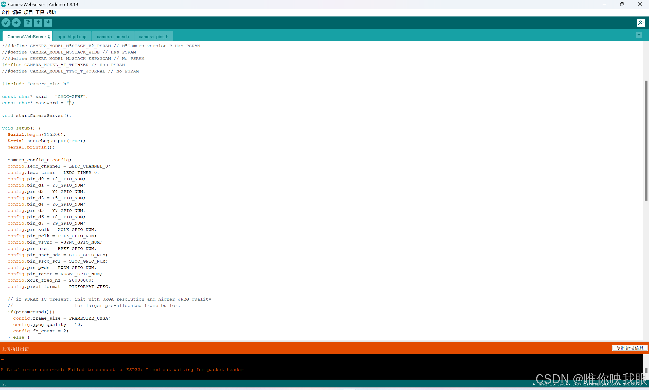Open the Serial Monitor icon
This screenshot has height=390, width=649.
(x=640, y=23)
